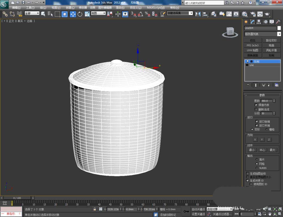This screenshot has height=217, width=283.
Task: Click the ViewCube in viewport
Action: (x=230, y=32)
